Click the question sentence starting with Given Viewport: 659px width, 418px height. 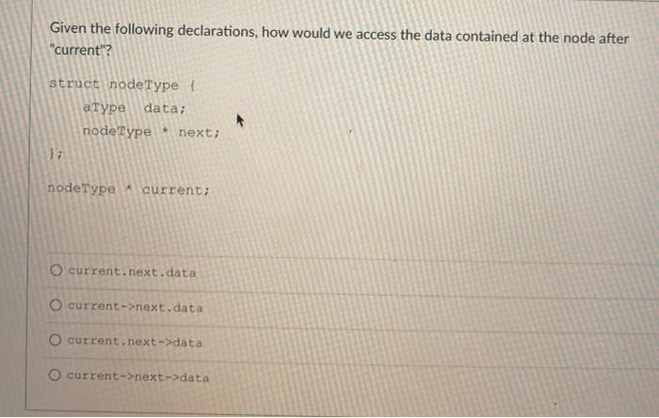click(339, 40)
